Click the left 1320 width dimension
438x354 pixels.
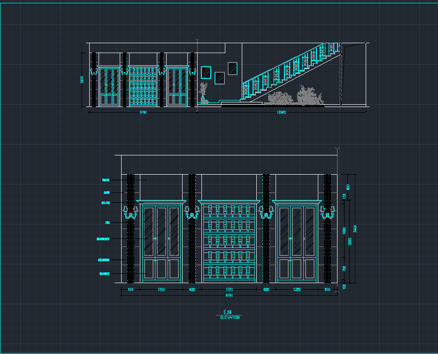coord(161,290)
